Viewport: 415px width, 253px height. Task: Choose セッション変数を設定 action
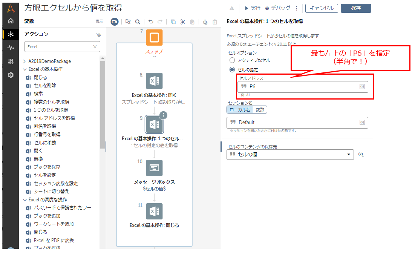click(55, 183)
